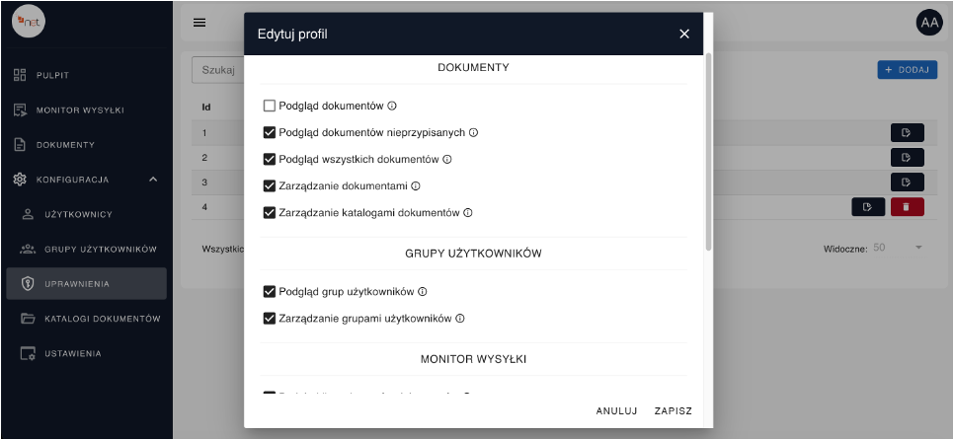The width and height of the screenshot is (954, 440).
Task: Click the Zapisz button
Action: click(673, 411)
